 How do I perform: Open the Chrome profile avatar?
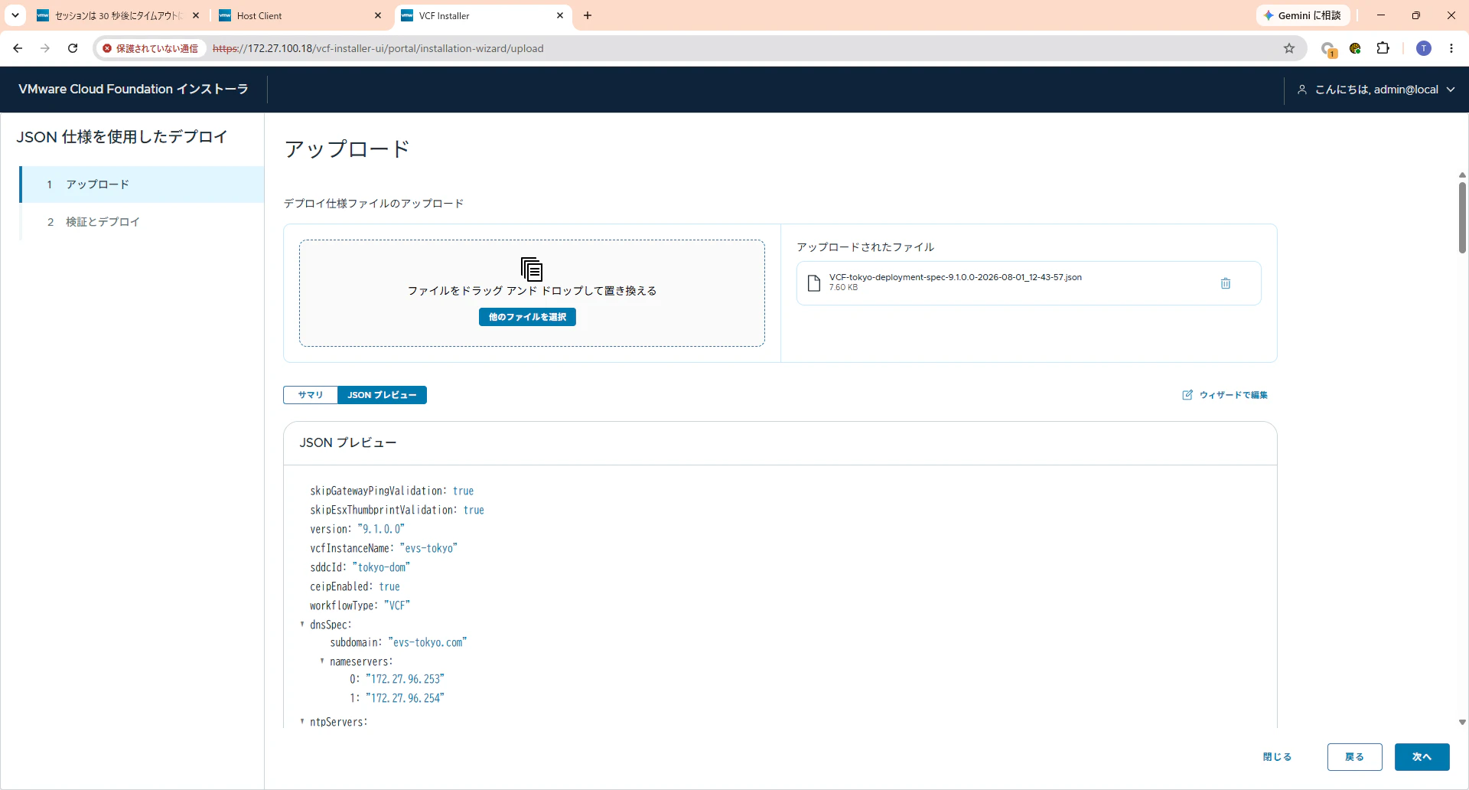[x=1424, y=48]
